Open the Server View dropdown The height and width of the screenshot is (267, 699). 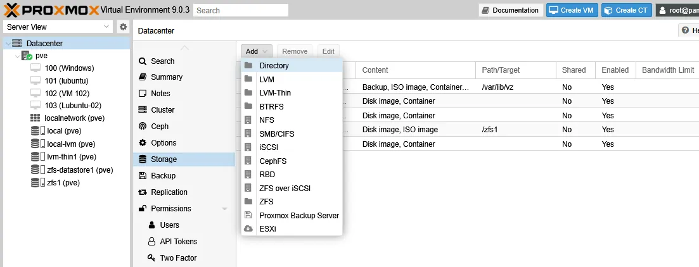(x=58, y=27)
